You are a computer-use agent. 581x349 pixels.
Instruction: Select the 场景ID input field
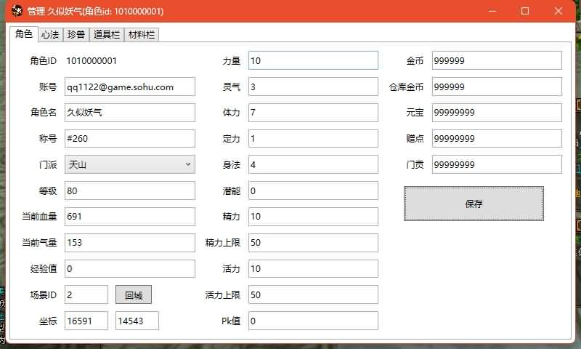pos(86,295)
